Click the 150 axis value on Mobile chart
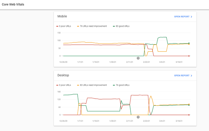209x131 pixels. (x=59, y=33)
